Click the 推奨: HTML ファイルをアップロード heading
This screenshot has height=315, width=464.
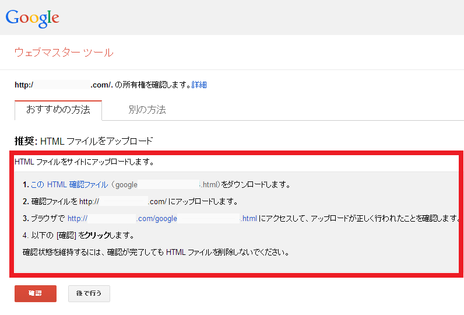(x=84, y=141)
